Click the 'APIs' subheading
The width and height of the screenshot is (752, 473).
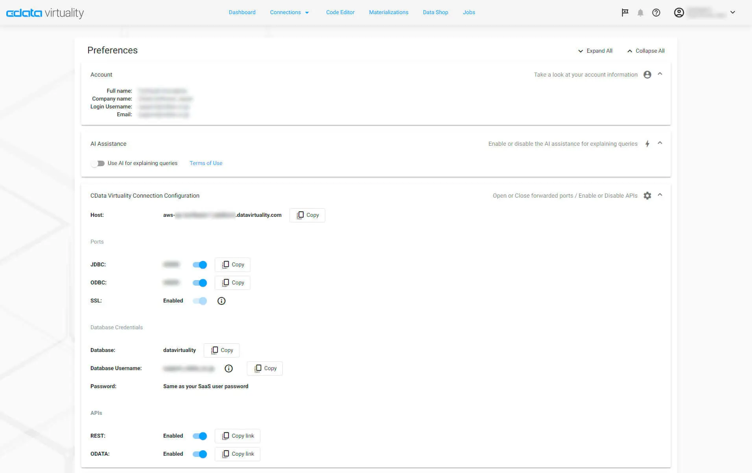click(96, 413)
